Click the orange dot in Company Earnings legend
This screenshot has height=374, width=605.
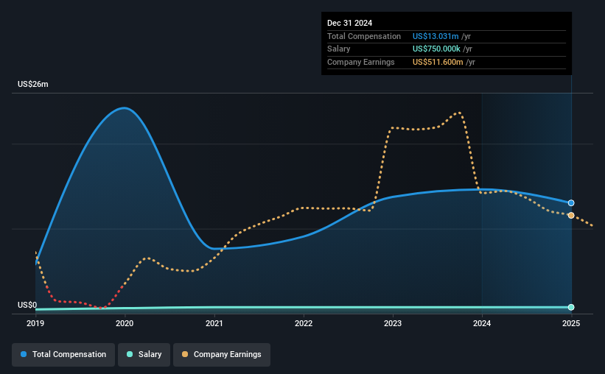point(185,354)
